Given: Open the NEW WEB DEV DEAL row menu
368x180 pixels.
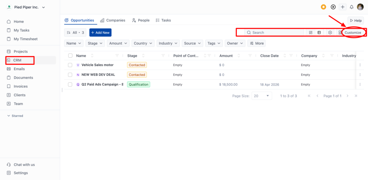Looking at the screenshot, I should (x=360, y=75).
